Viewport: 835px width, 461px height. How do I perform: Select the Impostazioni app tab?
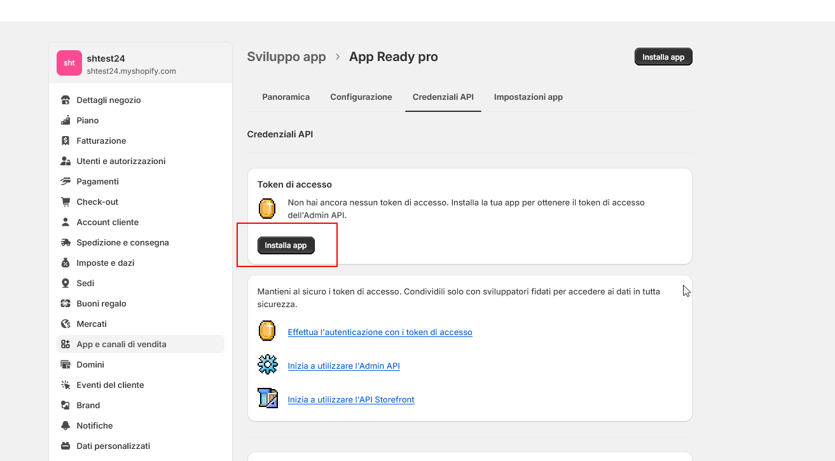click(x=528, y=97)
